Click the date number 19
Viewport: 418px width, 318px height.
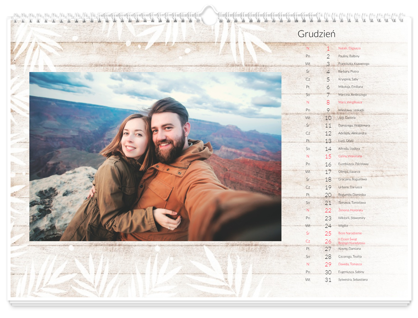(328, 187)
